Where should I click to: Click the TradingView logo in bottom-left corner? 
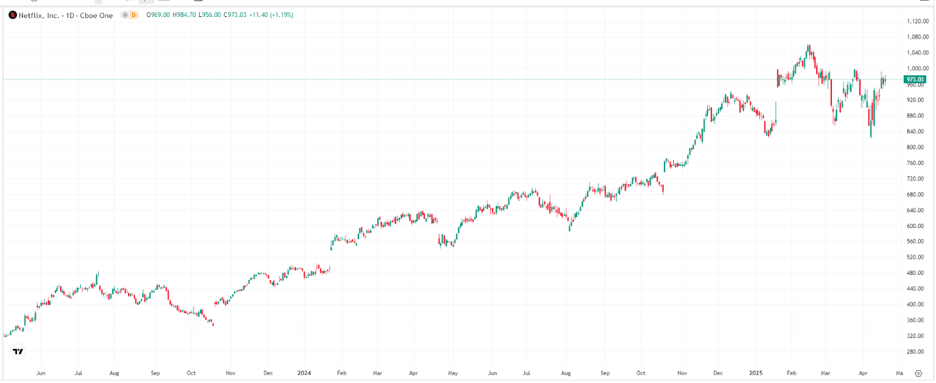pos(17,351)
